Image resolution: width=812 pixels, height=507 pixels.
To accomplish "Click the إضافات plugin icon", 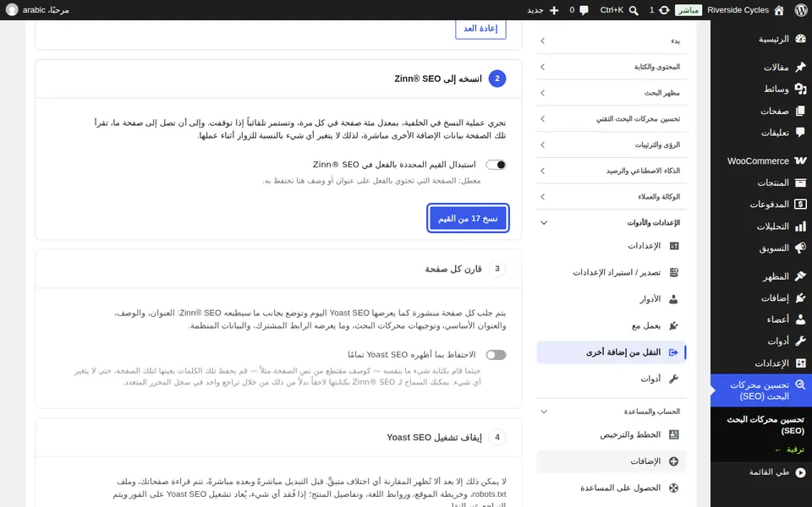I will pyautogui.click(x=801, y=298).
